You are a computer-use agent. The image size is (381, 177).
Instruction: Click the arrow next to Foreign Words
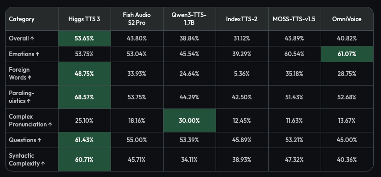coord(29,78)
